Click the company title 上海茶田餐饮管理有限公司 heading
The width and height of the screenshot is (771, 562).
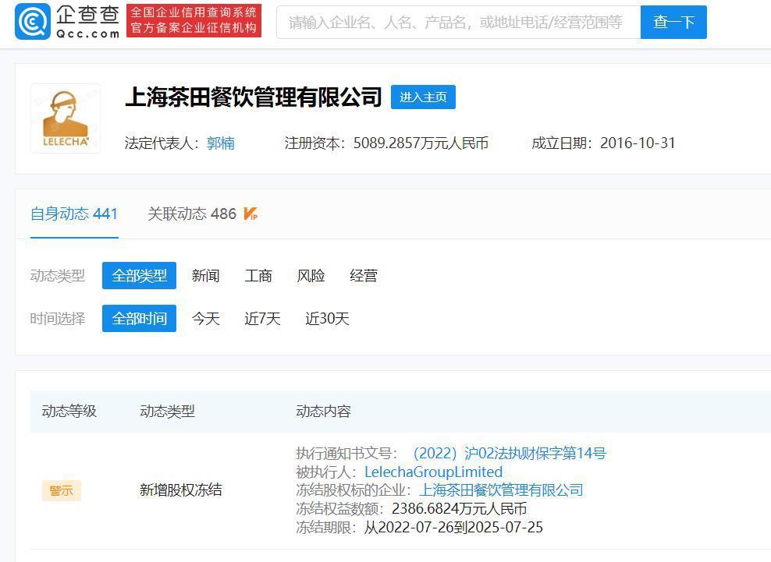point(254,97)
